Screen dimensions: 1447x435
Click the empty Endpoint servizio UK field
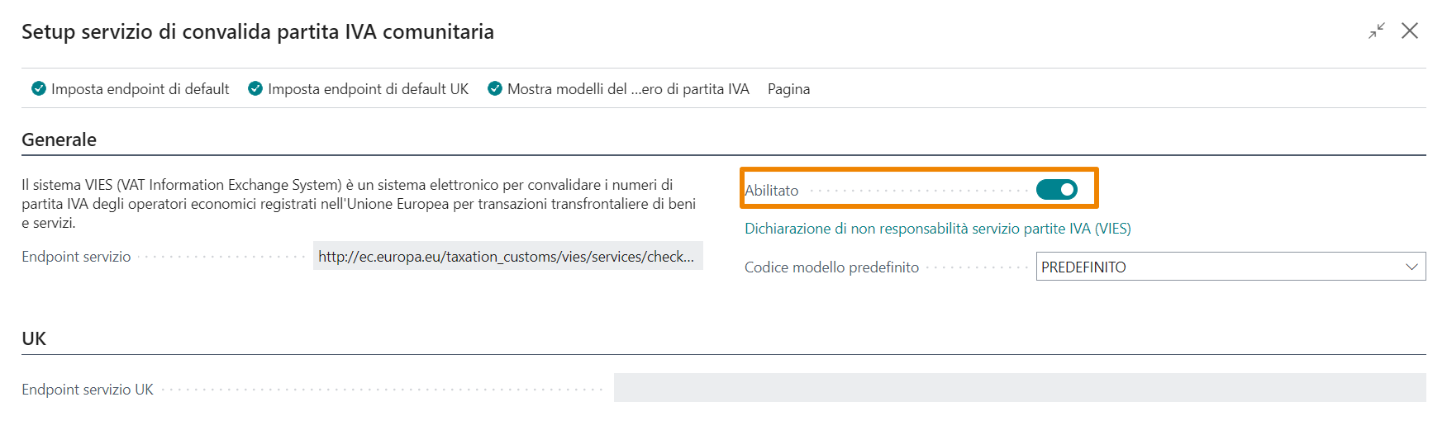click(1019, 388)
